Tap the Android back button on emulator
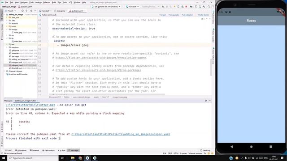This screenshot has width=287, height=161. [x=231, y=147]
